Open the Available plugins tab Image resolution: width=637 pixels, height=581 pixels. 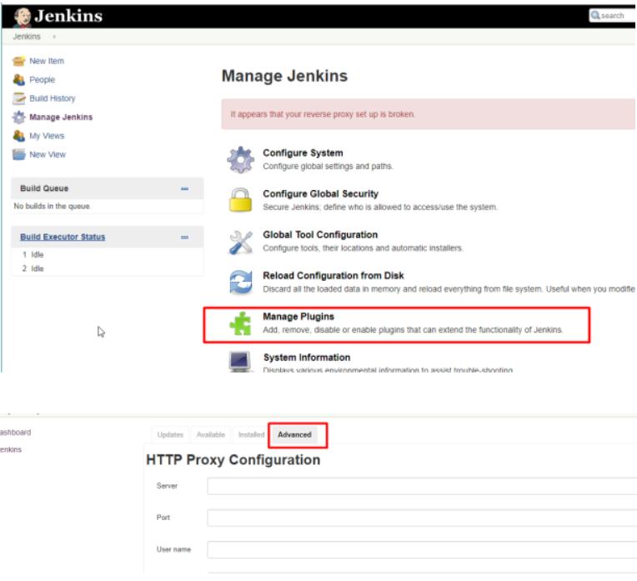coord(210,434)
